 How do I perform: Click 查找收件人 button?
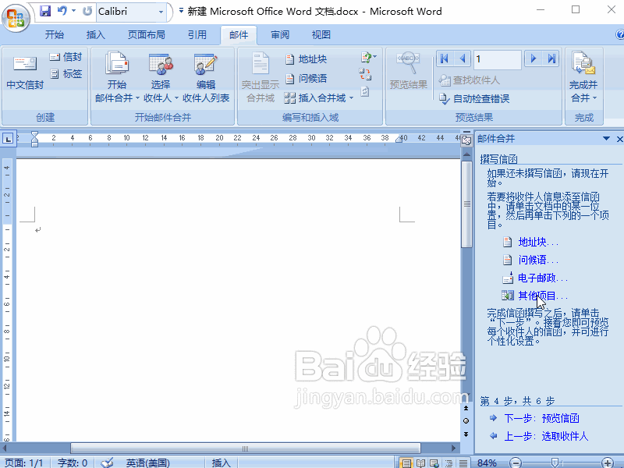[469, 80]
